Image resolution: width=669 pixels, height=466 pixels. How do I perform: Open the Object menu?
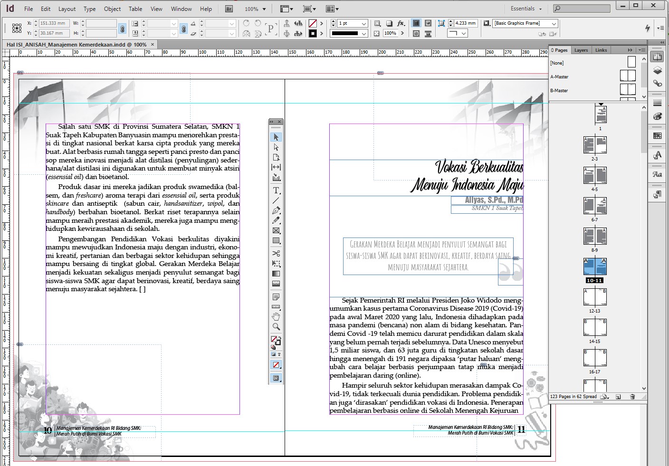coord(112,9)
